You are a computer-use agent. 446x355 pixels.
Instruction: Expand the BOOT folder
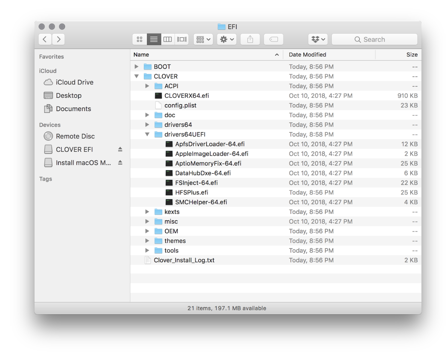pyautogui.click(x=136, y=67)
